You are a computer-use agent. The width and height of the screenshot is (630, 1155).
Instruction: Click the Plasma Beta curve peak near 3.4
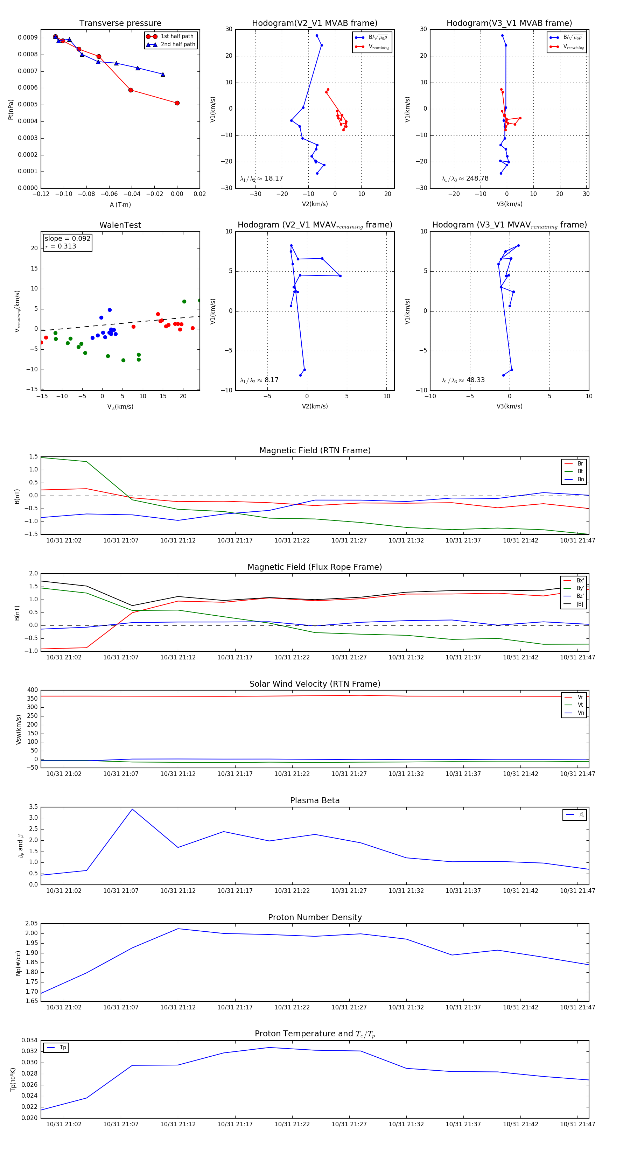point(132,809)
